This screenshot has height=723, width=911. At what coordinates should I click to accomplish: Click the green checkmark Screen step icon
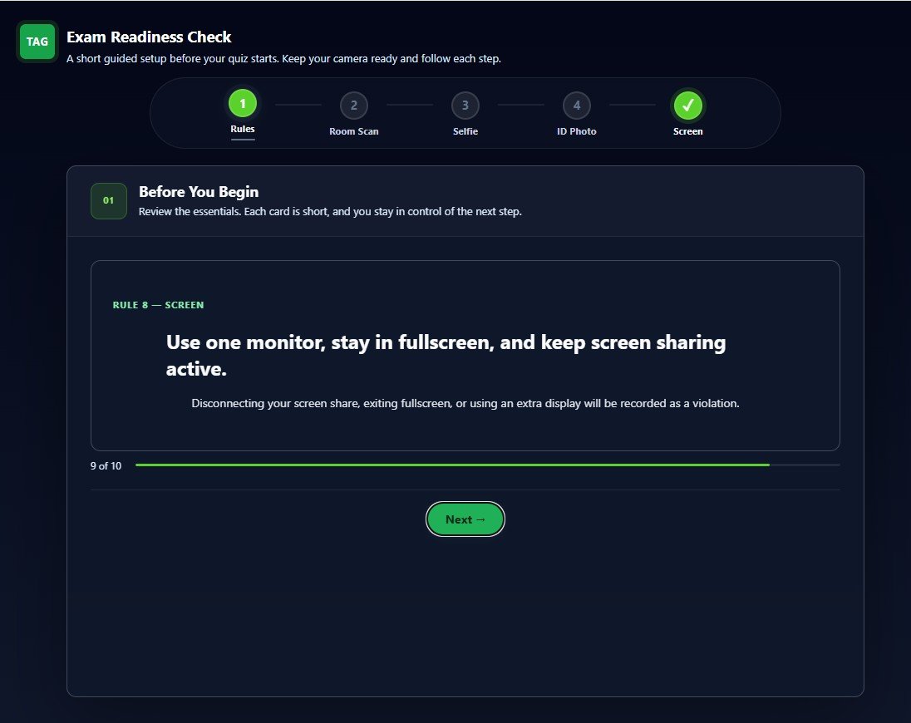pos(688,106)
